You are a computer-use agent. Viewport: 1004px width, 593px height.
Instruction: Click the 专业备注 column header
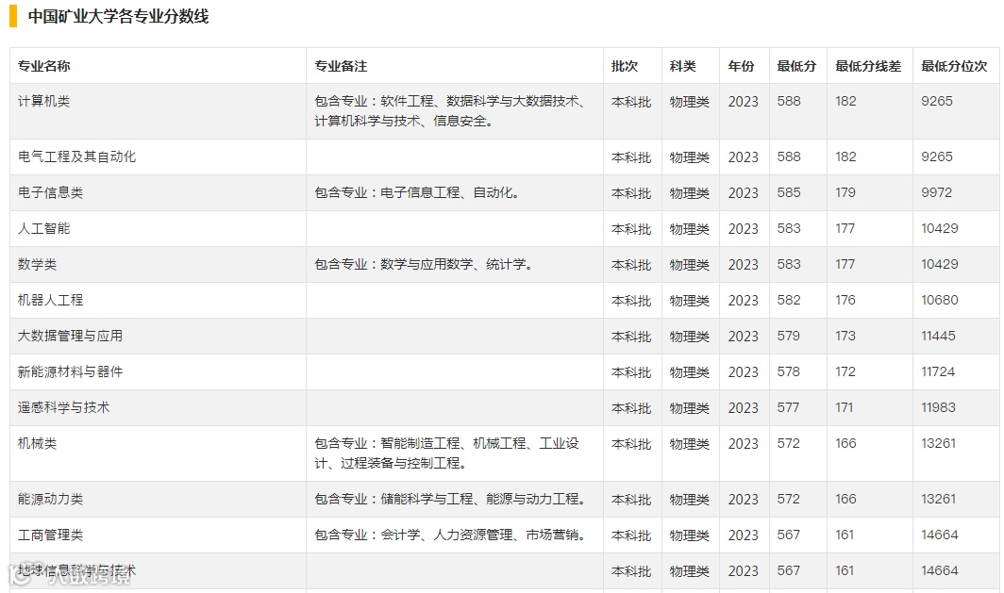pos(341,66)
